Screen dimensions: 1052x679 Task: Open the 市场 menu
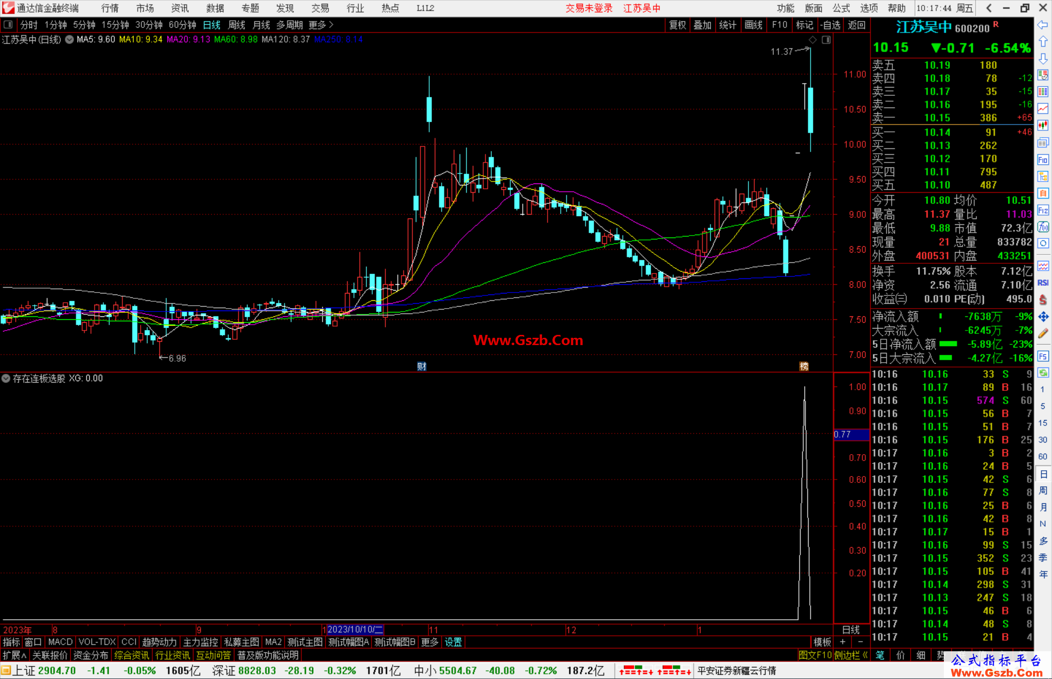(145, 8)
